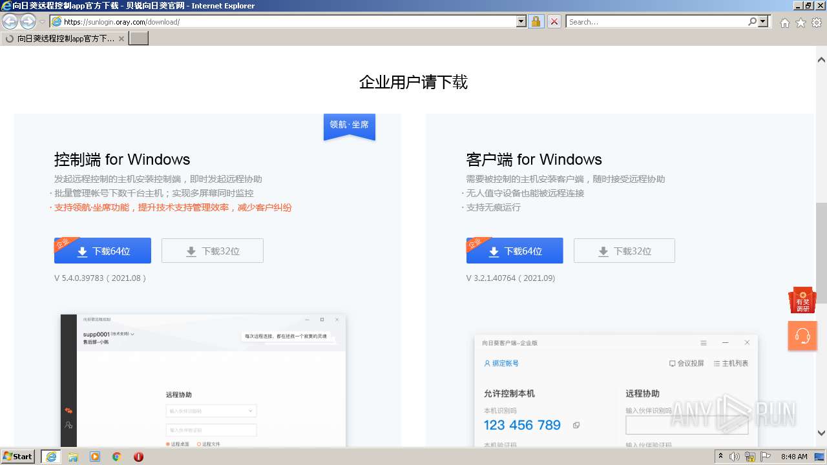Open the orange customer service headset icon
Viewport: 827px width, 465px height.
(x=802, y=336)
